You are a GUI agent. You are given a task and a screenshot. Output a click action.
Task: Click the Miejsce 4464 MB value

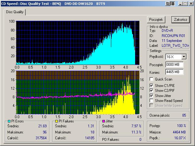[179, 132]
